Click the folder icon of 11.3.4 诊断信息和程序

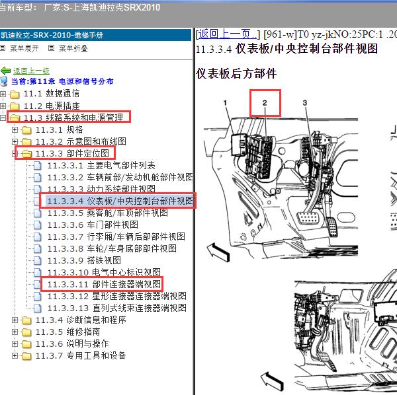click(26, 320)
